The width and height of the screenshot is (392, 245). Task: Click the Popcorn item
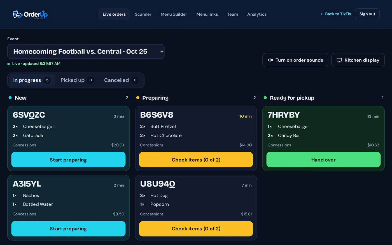(x=160, y=204)
